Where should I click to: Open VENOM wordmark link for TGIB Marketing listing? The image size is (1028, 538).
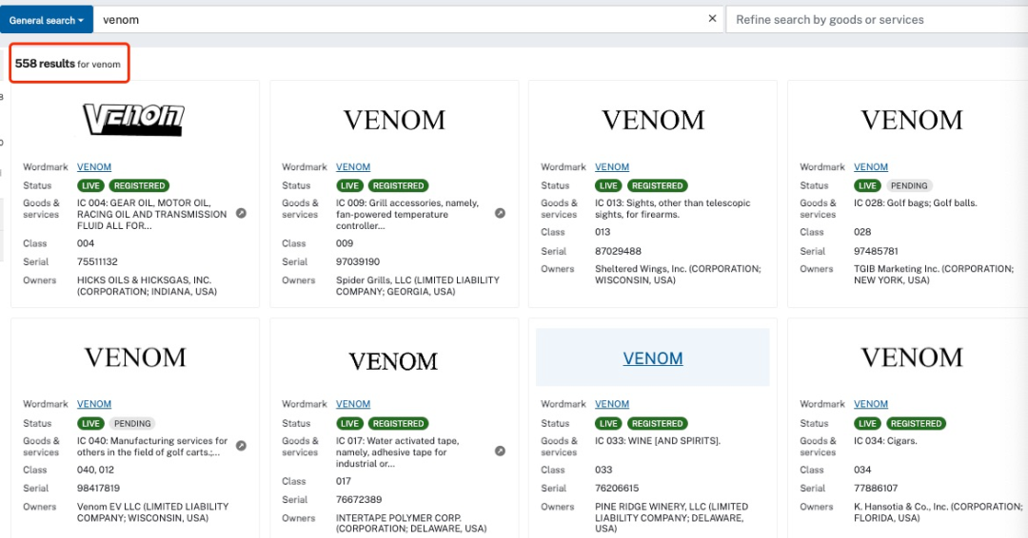click(x=871, y=167)
